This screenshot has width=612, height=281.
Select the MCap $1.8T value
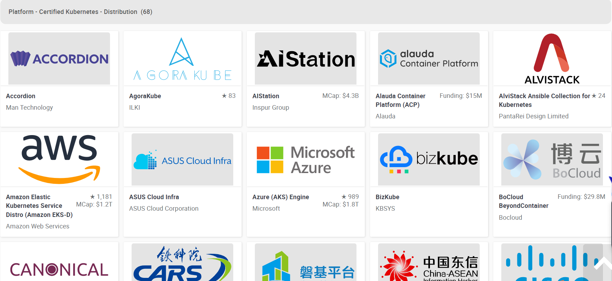[341, 204]
